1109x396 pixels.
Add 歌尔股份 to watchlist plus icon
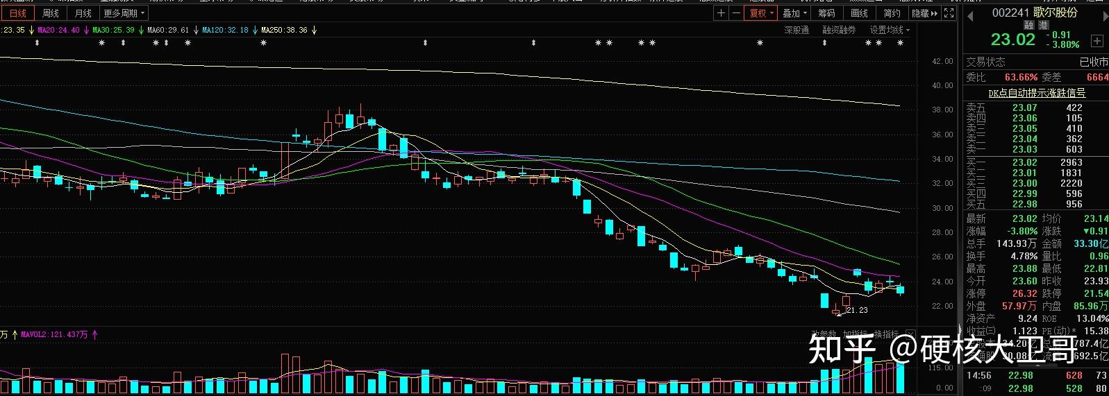1097,40
